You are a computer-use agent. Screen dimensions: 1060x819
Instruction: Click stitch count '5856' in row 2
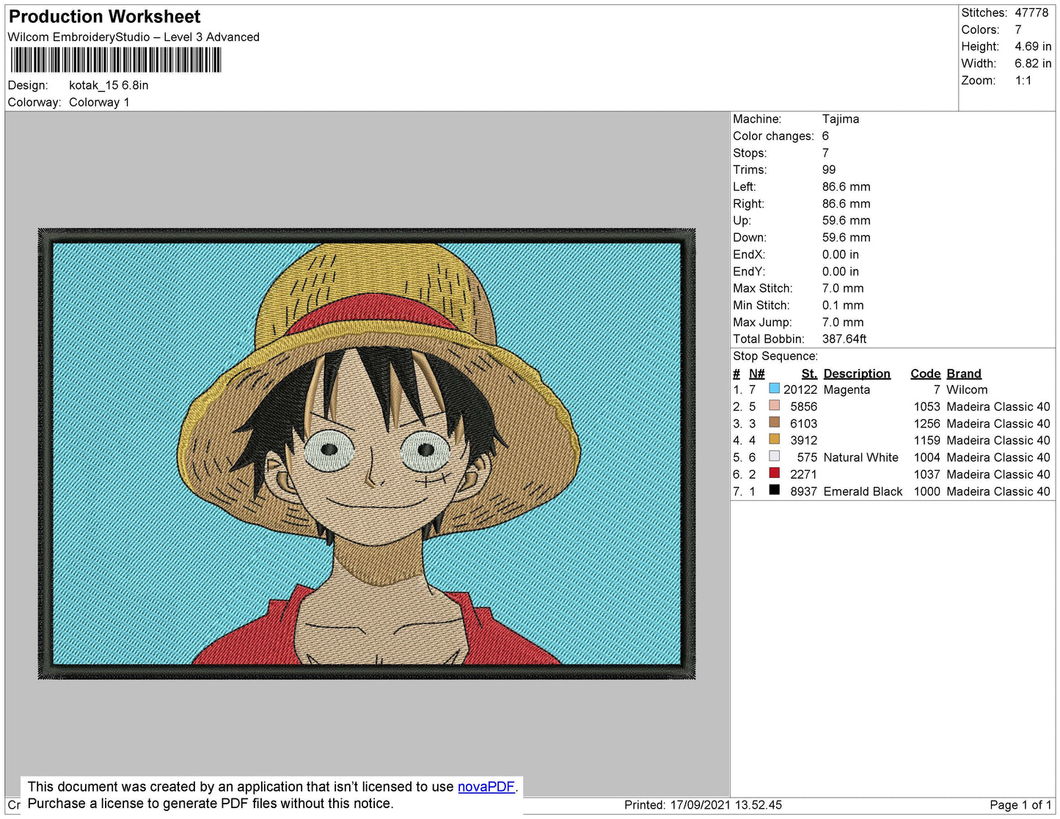pos(803,406)
